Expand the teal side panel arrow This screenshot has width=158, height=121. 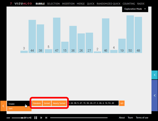point(155,75)
